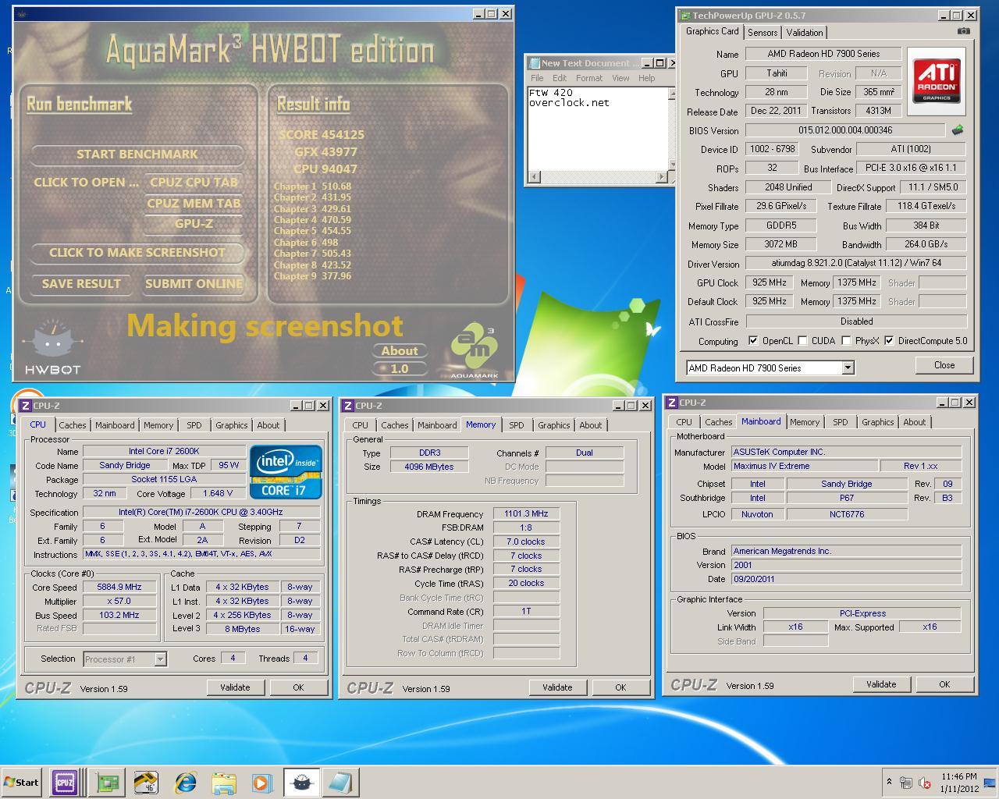Click the Show Desktop button at taskbar end

point(991,783)
